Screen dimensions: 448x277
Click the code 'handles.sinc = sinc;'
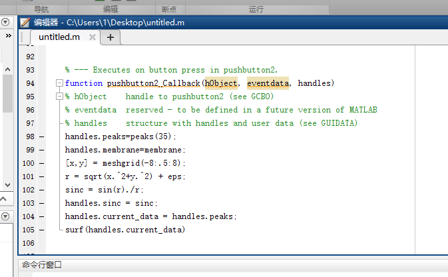tap(111, 203)
